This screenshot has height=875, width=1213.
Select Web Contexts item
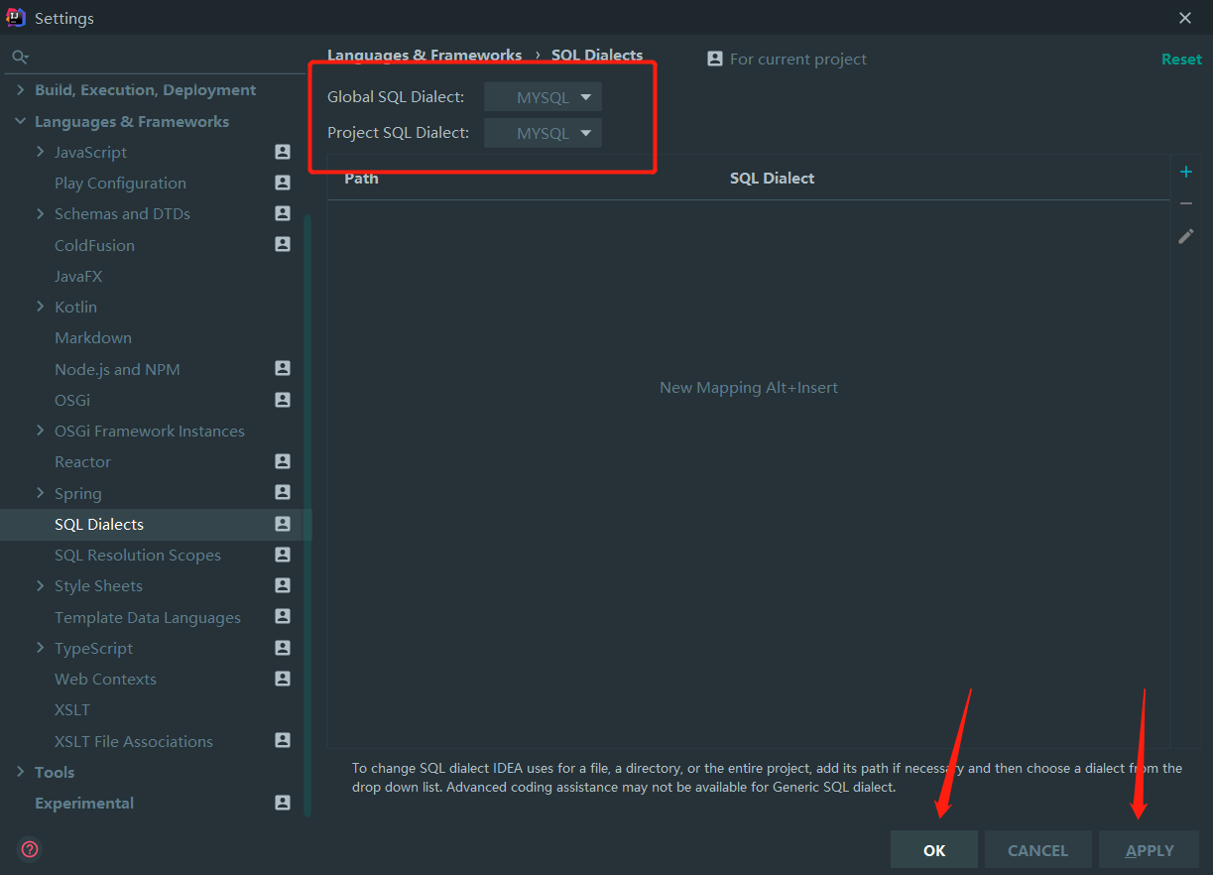[x=105, y=679]
